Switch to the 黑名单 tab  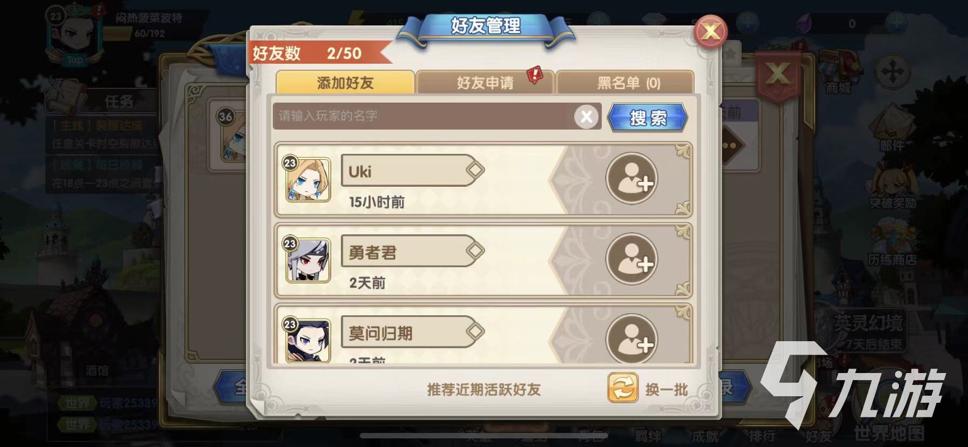[x=625, y=83]
